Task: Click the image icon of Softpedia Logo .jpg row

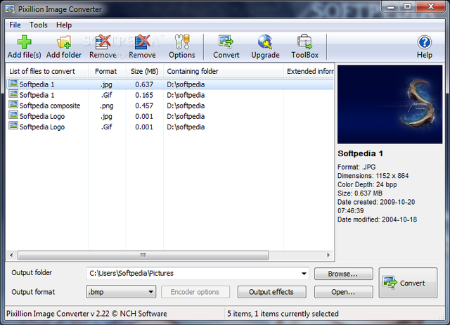Action: pos(13,115)
